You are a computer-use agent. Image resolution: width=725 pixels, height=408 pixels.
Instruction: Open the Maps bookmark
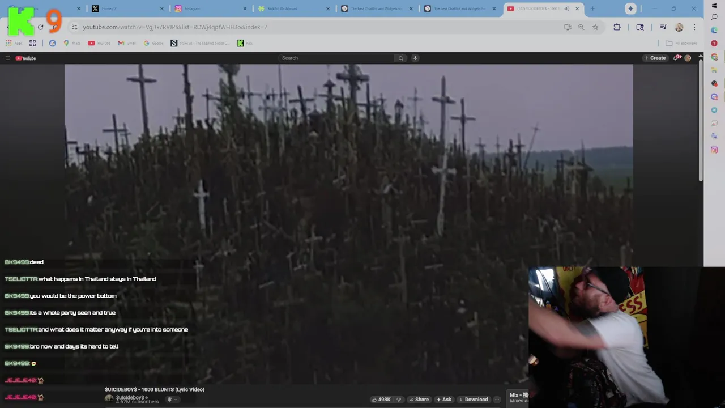(x=72, y=43)
